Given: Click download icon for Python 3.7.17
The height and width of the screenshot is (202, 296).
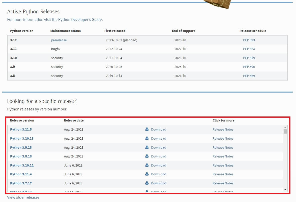Looking at the screenshot, I should coord(147,183).
